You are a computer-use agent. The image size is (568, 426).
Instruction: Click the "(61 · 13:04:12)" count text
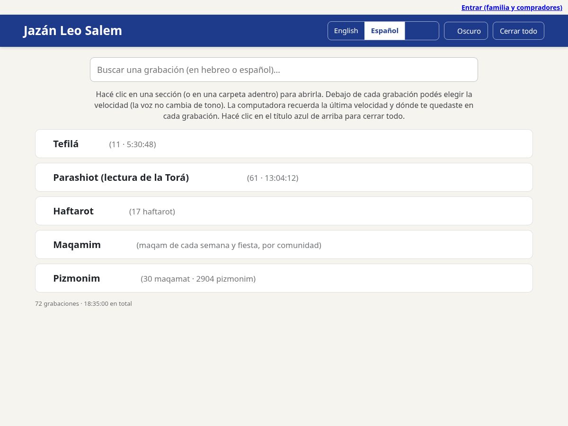273,178
